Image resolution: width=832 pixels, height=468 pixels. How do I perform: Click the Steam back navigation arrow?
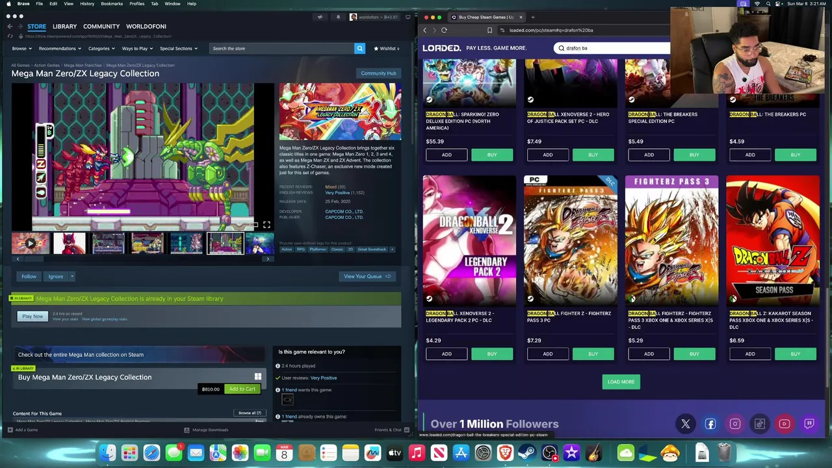(x=10, y=27)
